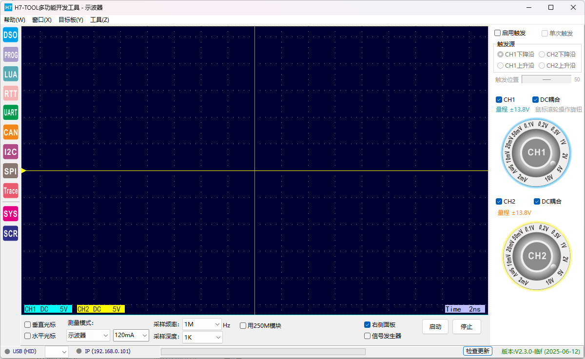
Task: Open the SCR screen module
Action: tap(10, 233)
